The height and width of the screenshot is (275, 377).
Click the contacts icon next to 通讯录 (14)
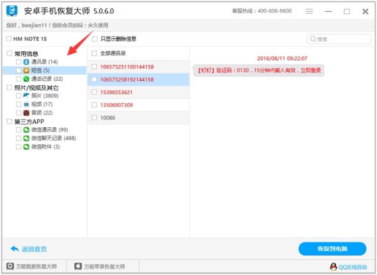[26, 62]
